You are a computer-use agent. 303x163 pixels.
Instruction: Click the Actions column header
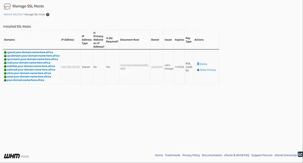pos(199,40)
